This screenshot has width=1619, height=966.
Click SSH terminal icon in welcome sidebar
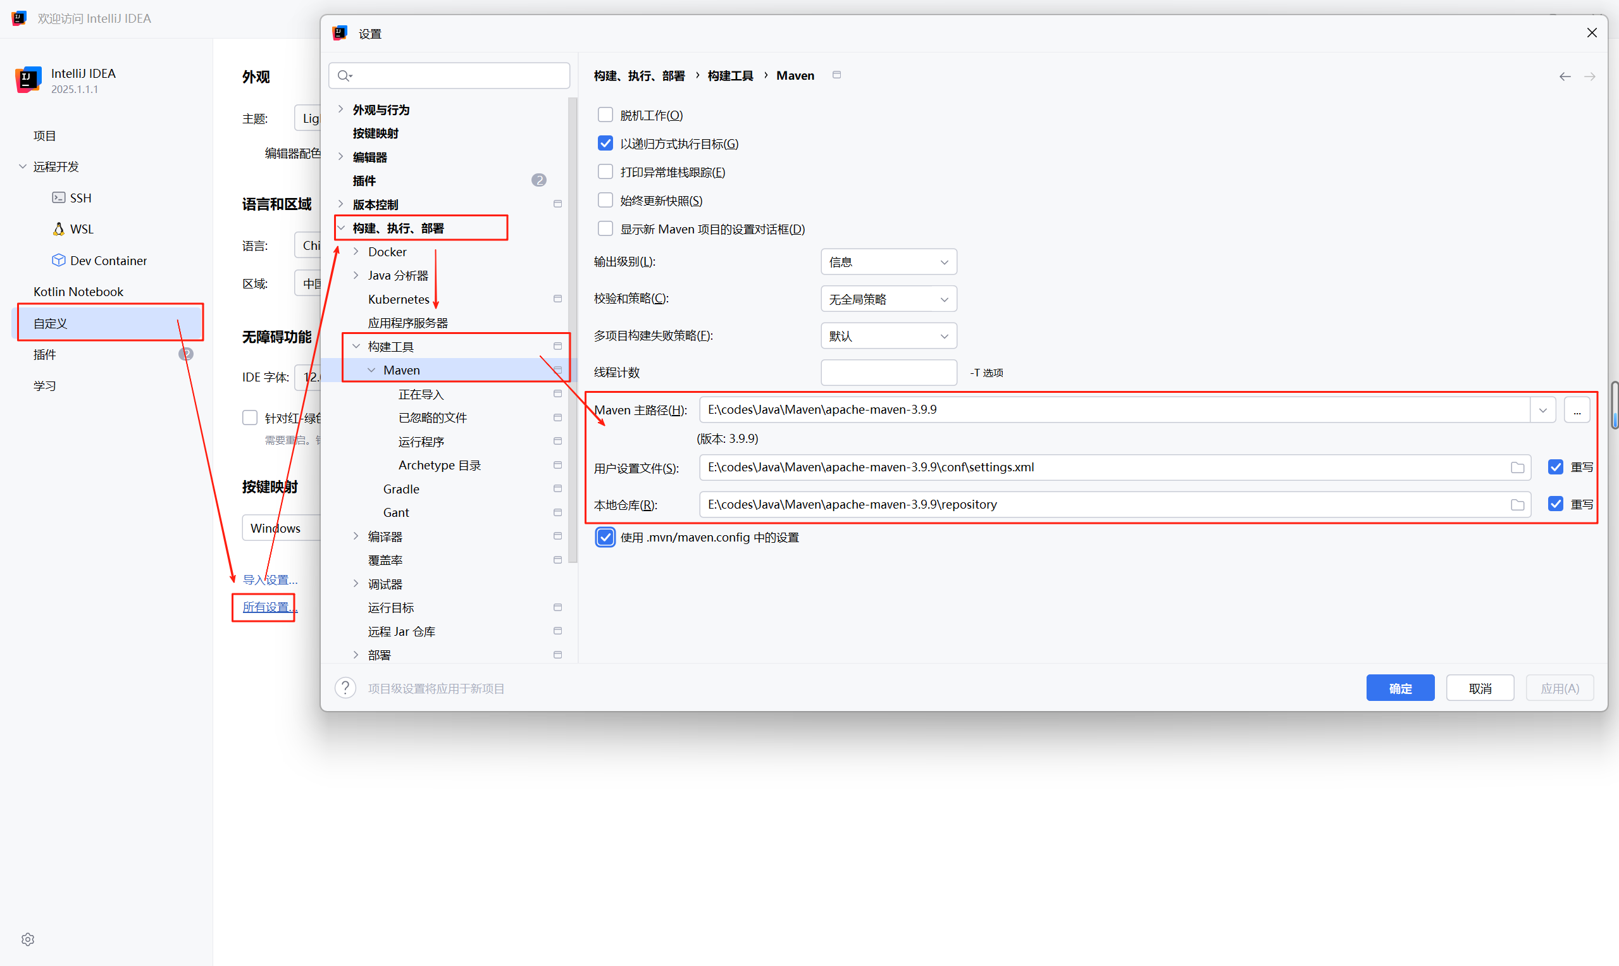[59, 197]
